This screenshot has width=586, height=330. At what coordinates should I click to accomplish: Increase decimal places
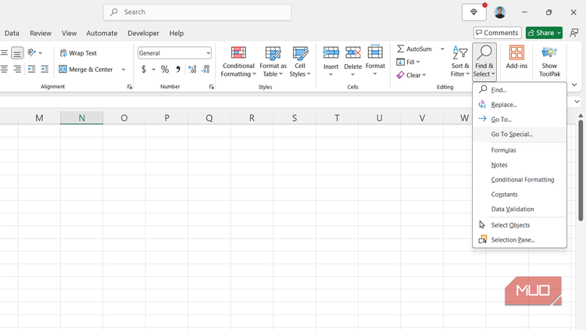coord(192,70)
